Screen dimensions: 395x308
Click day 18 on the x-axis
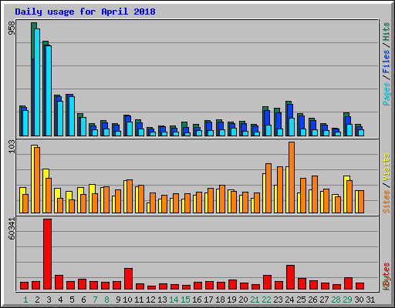point(220,300)
